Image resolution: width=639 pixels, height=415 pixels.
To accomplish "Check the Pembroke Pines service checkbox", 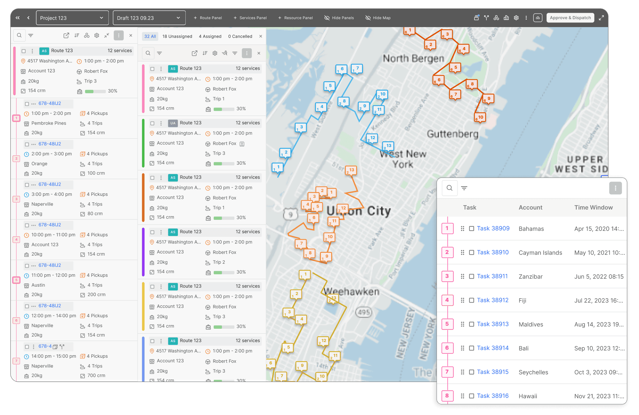I will pyautogui.click(x=27, y=104).
